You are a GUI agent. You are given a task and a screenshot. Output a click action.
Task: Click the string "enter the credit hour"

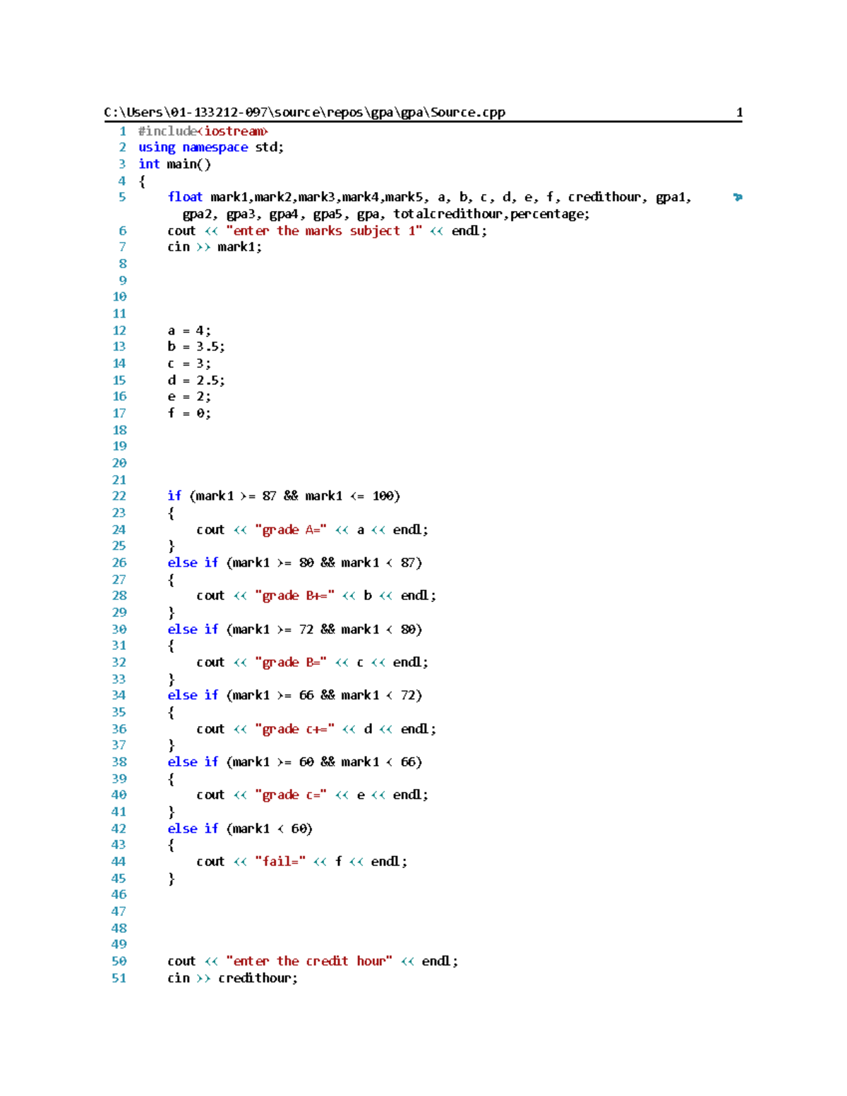pos(309,961)
